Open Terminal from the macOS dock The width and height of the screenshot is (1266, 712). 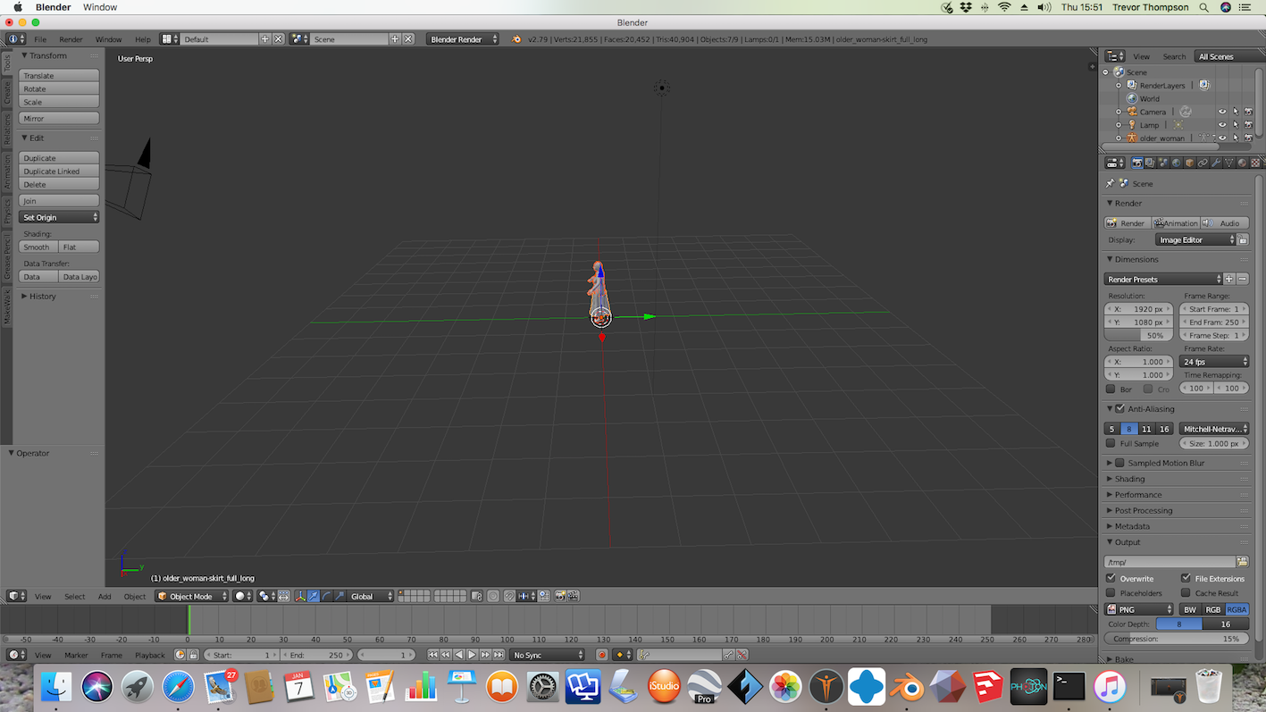(1069, 687)
